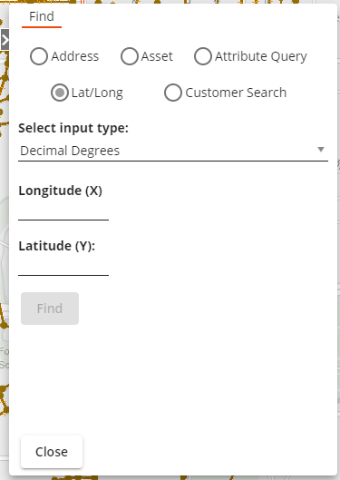Image resolution: width=340 pixels, height=480 pixels.
Task: Focus the Longitude (X) input field
Action: coord(63,211)
